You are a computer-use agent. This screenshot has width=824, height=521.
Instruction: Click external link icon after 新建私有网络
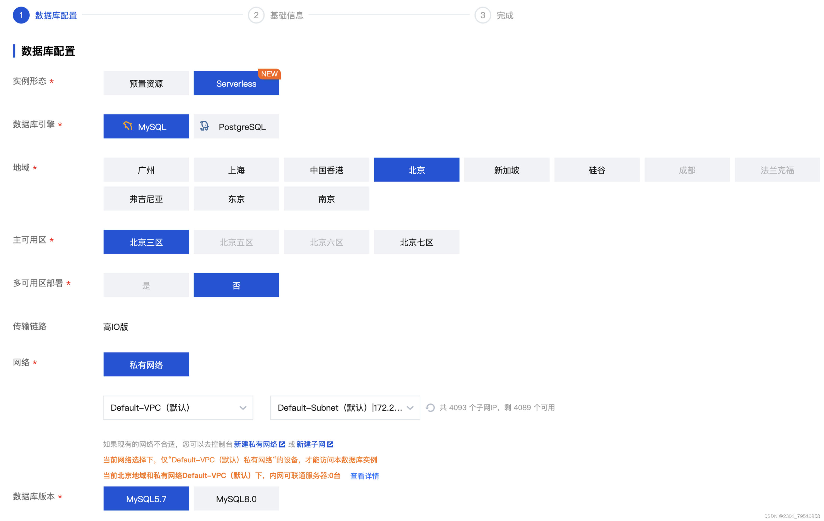click(282, 444)
